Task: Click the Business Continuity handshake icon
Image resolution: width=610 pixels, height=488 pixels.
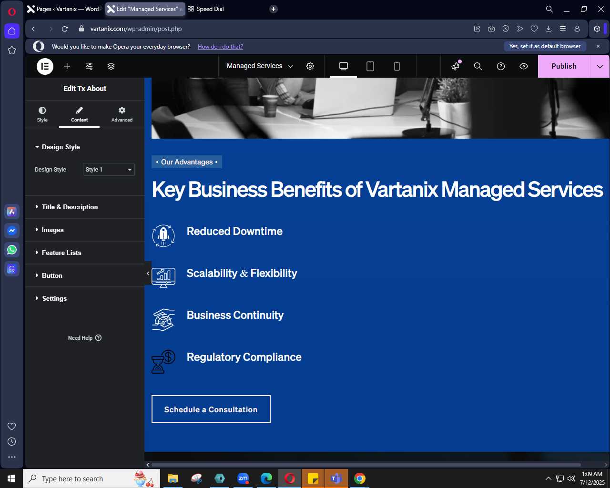Action: (x=163, y=319)
